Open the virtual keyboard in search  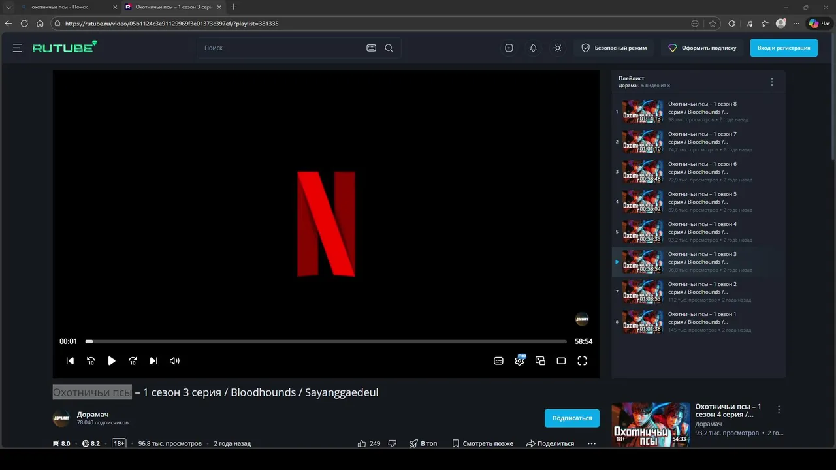371,48
